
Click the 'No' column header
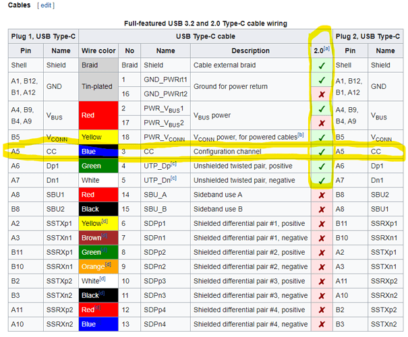(x=129, y=51)
